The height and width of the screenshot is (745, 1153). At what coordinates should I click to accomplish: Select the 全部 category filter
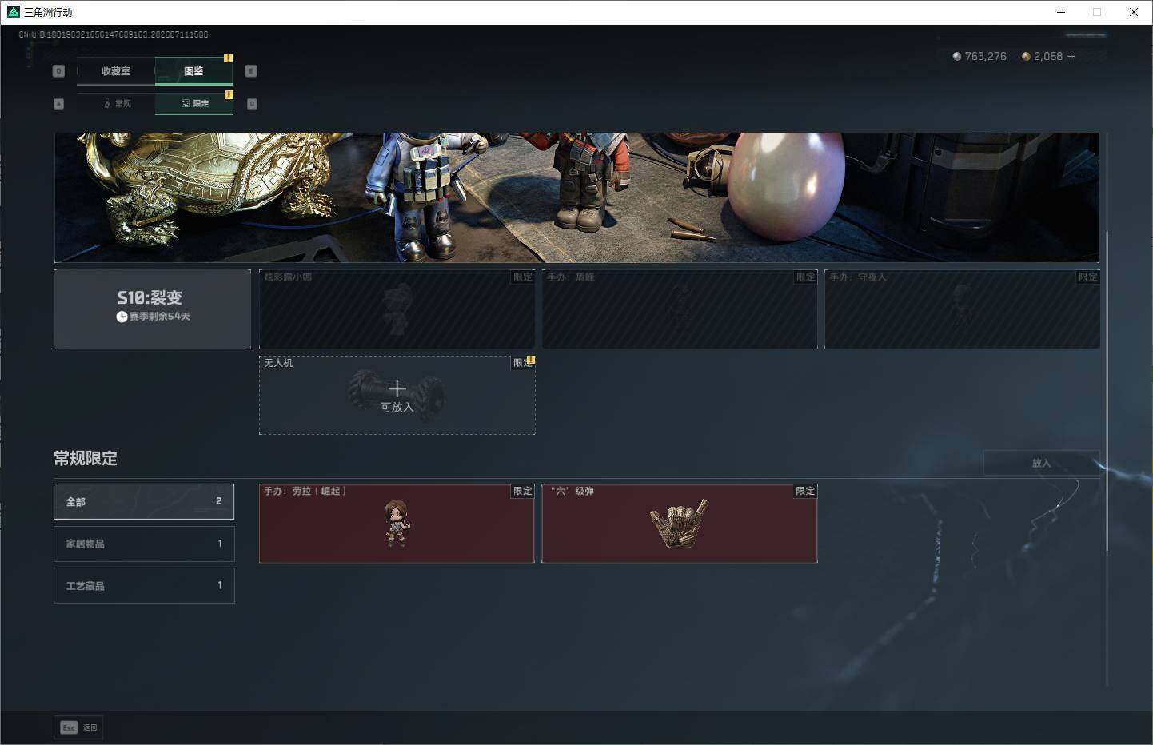(x=144, y=501)
